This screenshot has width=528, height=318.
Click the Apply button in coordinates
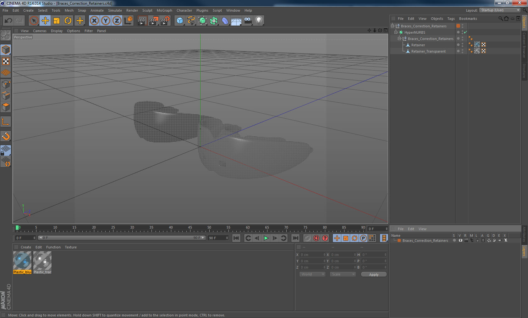coord(374,275)
